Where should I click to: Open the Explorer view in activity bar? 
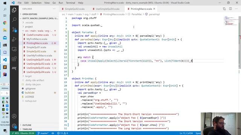coord(14,10)
